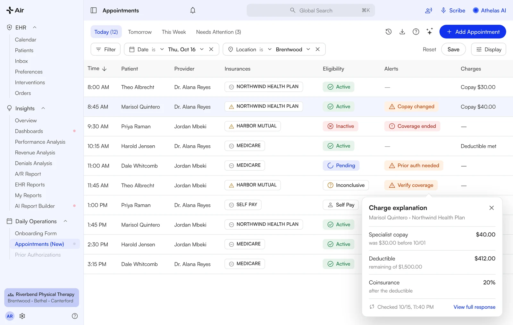Select the Today (12) tab

tap(106, 32)
